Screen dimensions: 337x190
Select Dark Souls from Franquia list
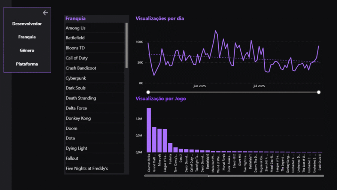(x=94, y=88)
